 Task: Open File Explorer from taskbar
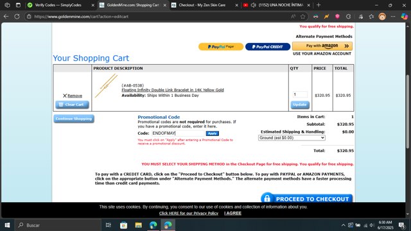point(139,225)
